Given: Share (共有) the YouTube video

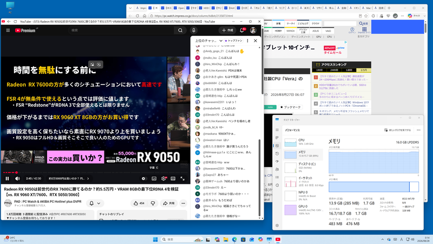Looking at the screenshot, I should click(169, 203).
